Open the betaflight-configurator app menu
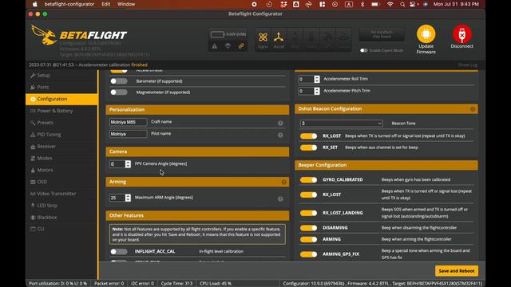This screenshot has height=287, width=511. point(69,4)
